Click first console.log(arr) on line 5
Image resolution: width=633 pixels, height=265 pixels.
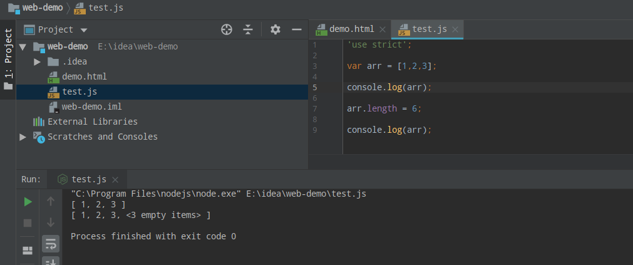coord(389,88)
